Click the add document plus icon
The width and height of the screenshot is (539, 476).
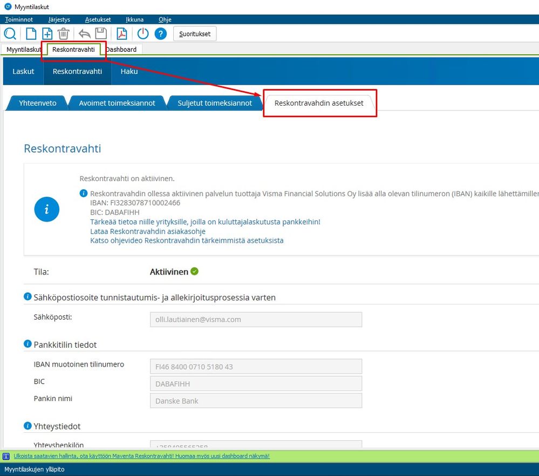47,33
